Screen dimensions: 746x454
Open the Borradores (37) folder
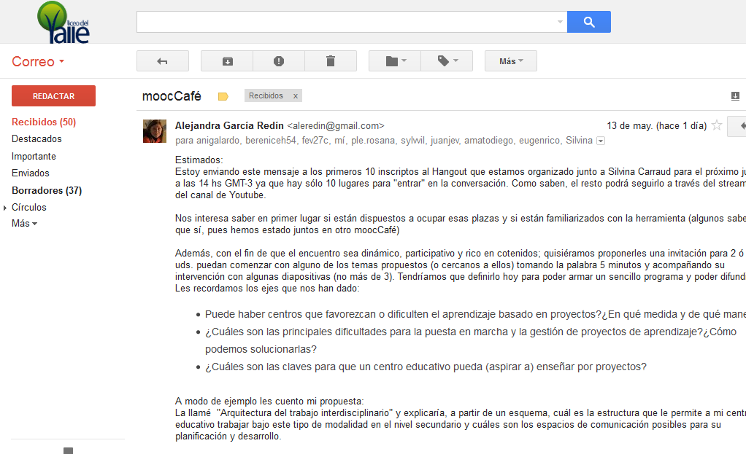pos(47,190)
